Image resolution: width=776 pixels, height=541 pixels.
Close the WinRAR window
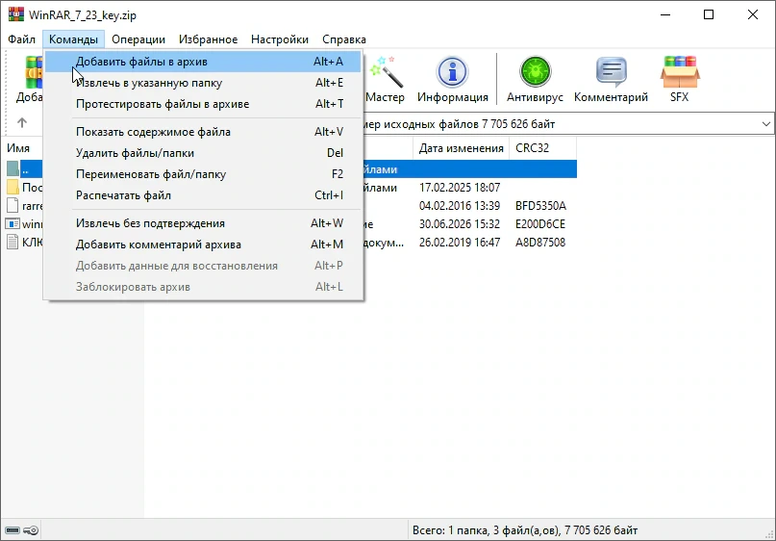(753, 14)
